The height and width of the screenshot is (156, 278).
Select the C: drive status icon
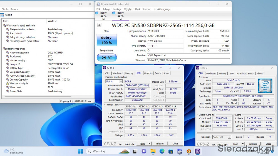pos(114,13)
